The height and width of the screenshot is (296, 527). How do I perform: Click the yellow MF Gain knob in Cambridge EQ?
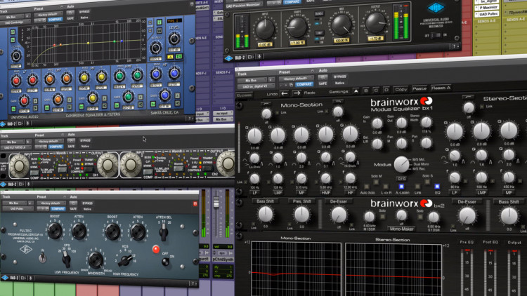click(x=93, y=98)
